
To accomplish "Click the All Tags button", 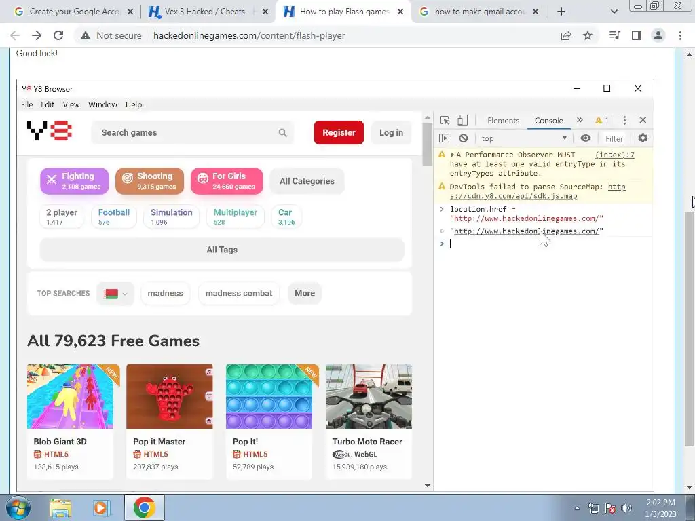I will coord(222,250).
